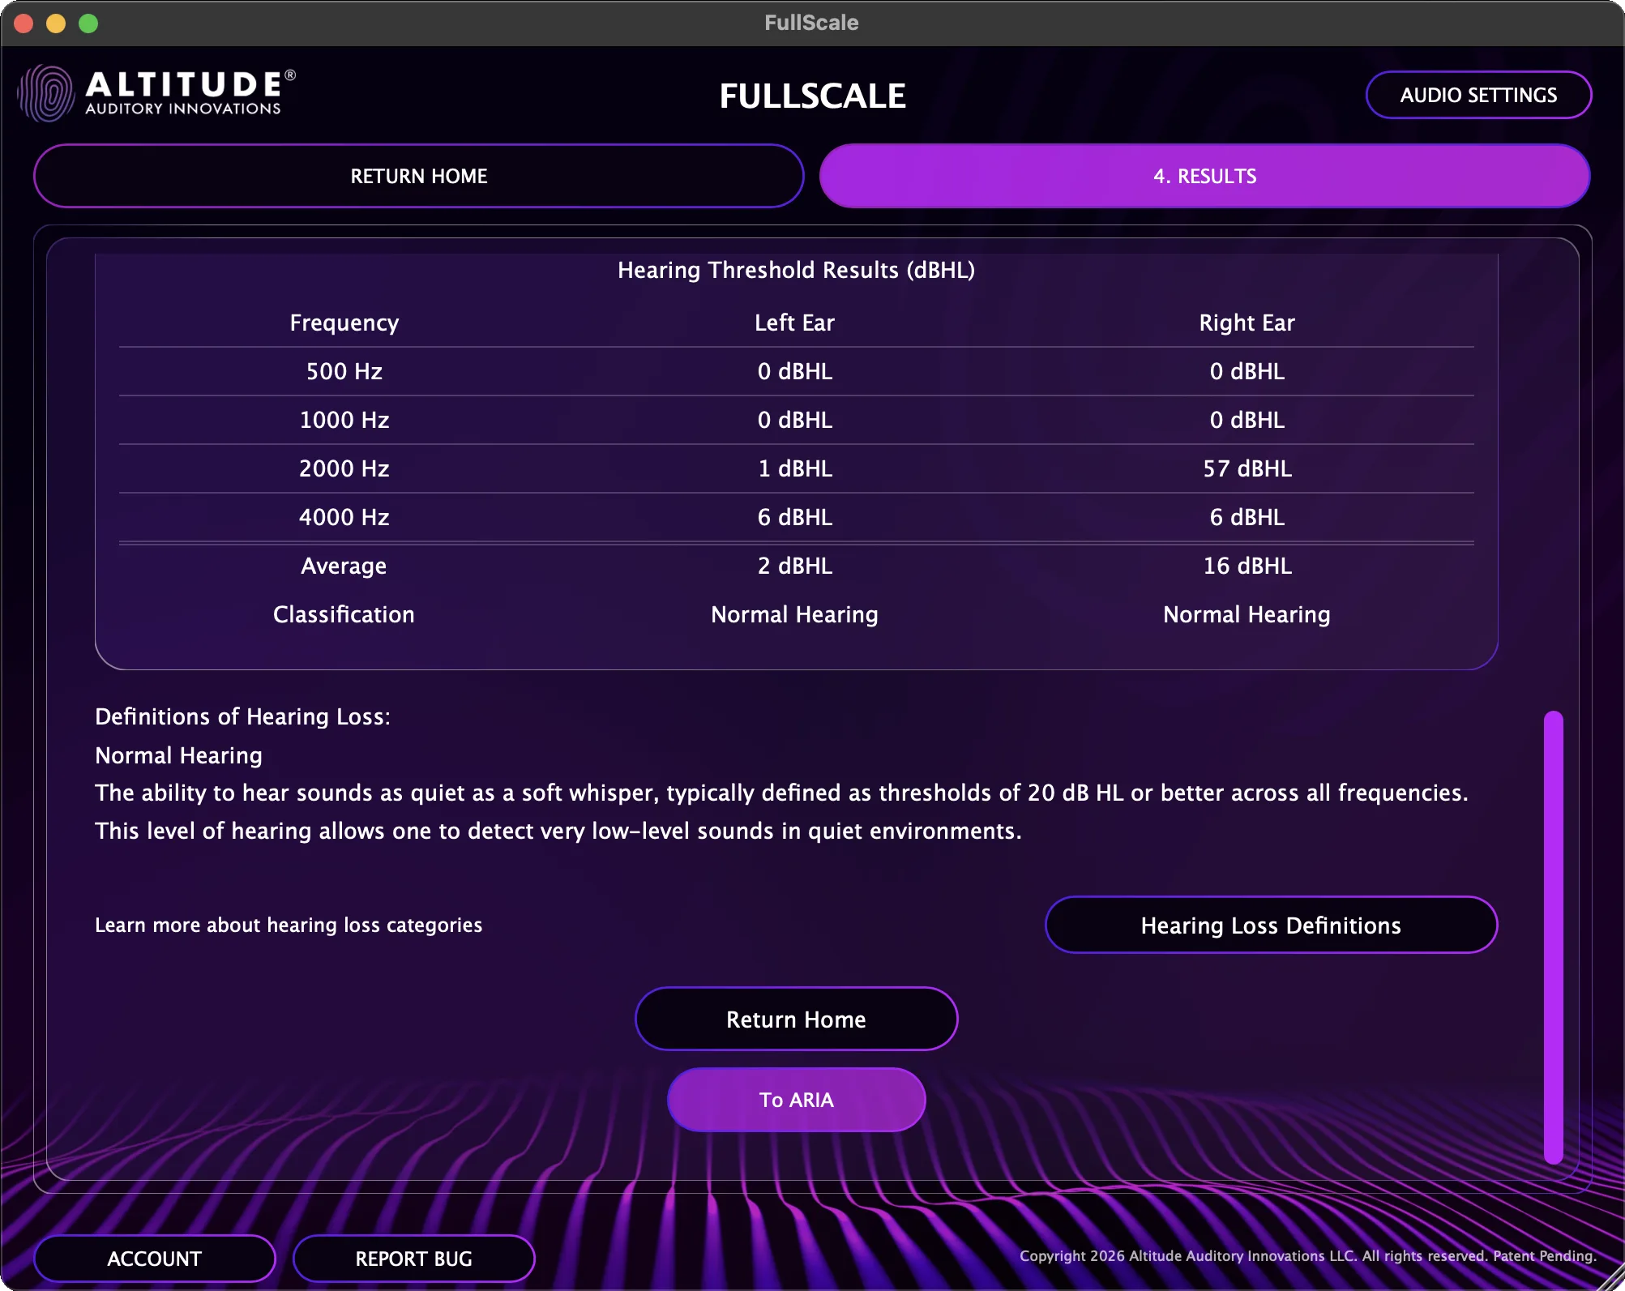Click Definitions of Hearing Loss heading
1625x1291 pixels.
pyautogui.click(x=242, y=716)
